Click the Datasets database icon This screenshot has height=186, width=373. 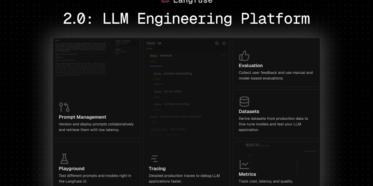pos(244,102)
